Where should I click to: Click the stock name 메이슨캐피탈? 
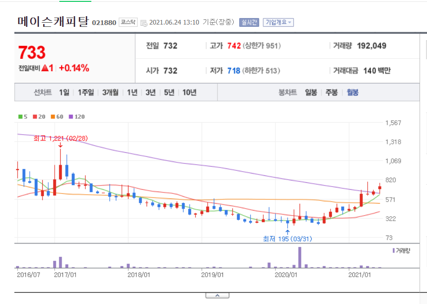53,21
